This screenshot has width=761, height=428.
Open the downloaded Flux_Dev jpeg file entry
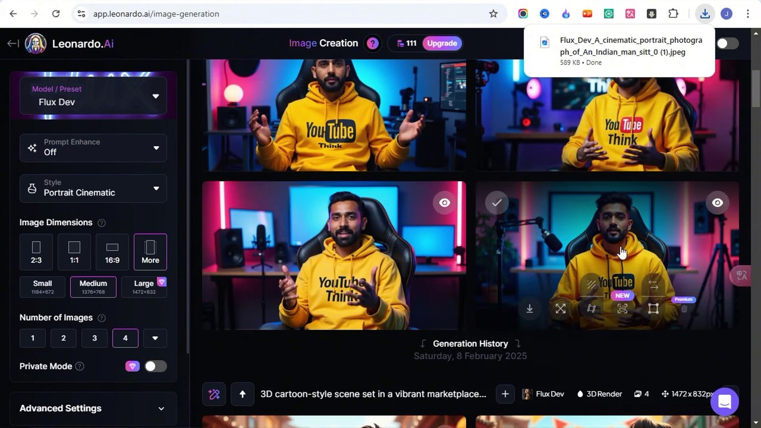[619, 51]
